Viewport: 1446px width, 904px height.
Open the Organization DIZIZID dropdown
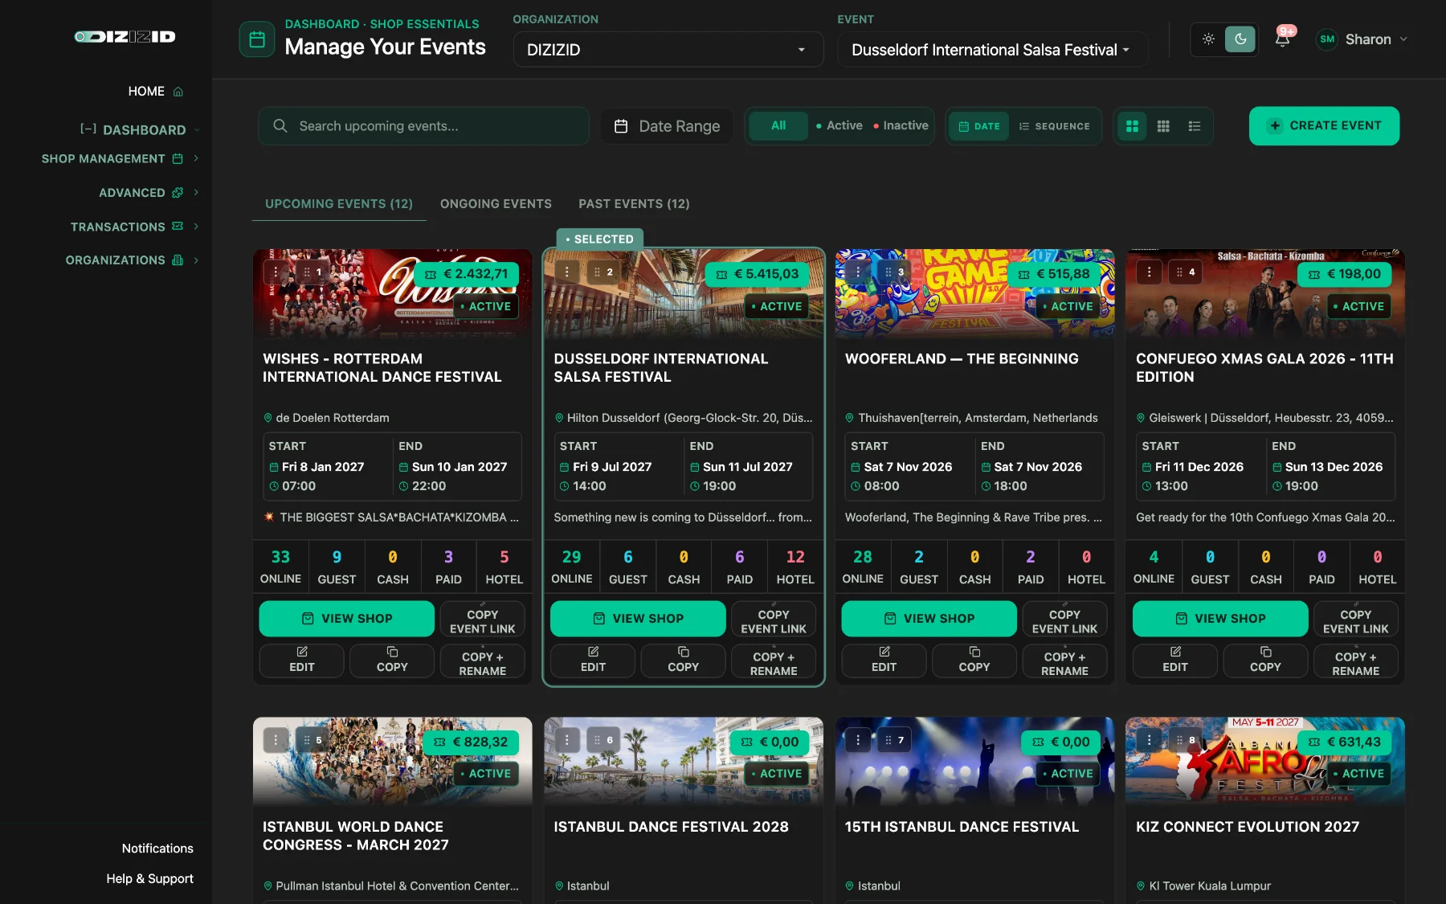click(668, 50)
